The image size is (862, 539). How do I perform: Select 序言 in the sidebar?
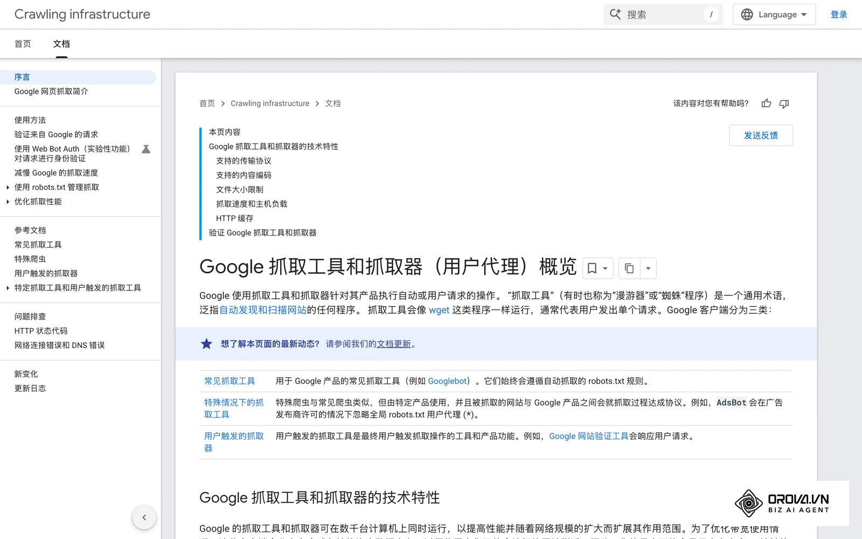point(78,77)
